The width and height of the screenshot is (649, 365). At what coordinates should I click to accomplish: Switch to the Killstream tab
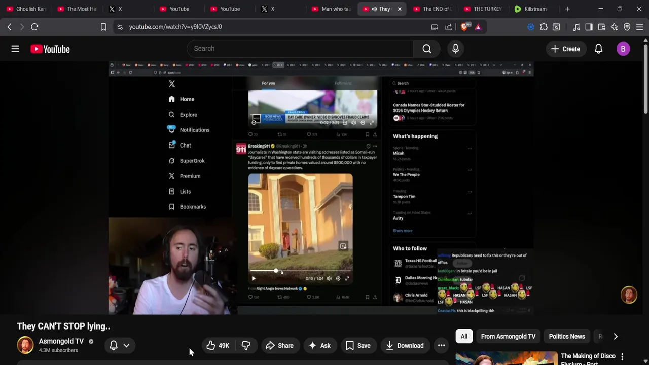pyautogui.click(x=534, y=9)
